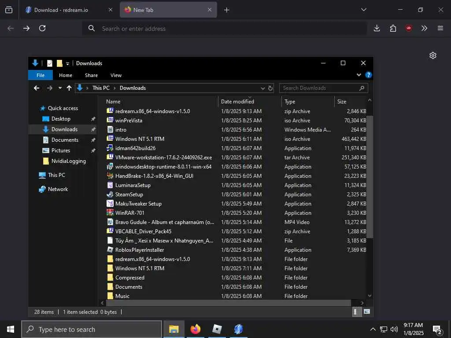Open the View ribbon tab
451x338 pixels.
116,75
